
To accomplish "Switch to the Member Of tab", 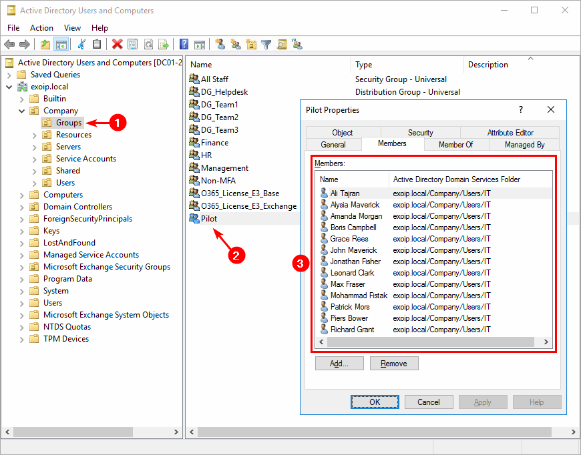I will click(x=456, y=144).
